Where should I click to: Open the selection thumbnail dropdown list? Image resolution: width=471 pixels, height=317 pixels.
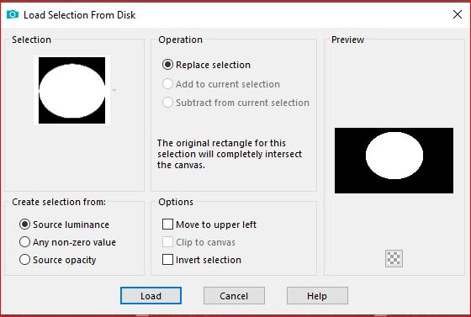point(72,90)
